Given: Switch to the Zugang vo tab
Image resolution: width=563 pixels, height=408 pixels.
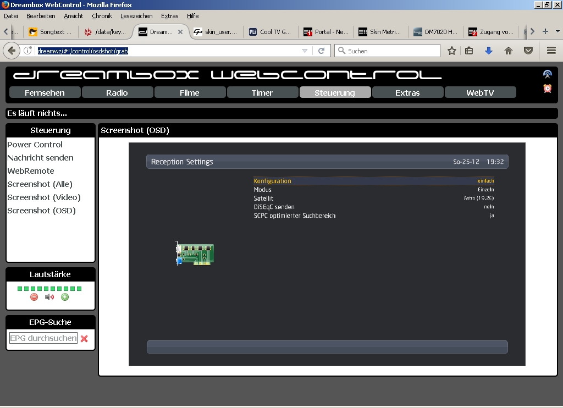Looking at the screenshot, I should click(491, 32).
